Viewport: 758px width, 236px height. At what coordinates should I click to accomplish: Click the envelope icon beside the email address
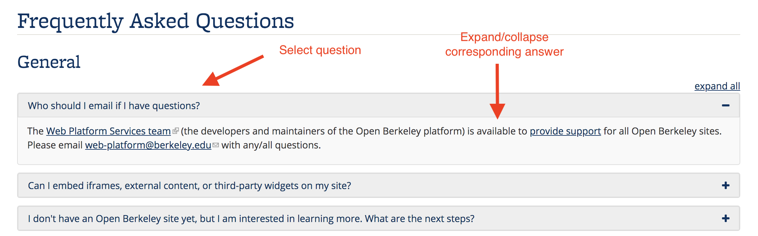pyautogui.click(x=216, y=145)
